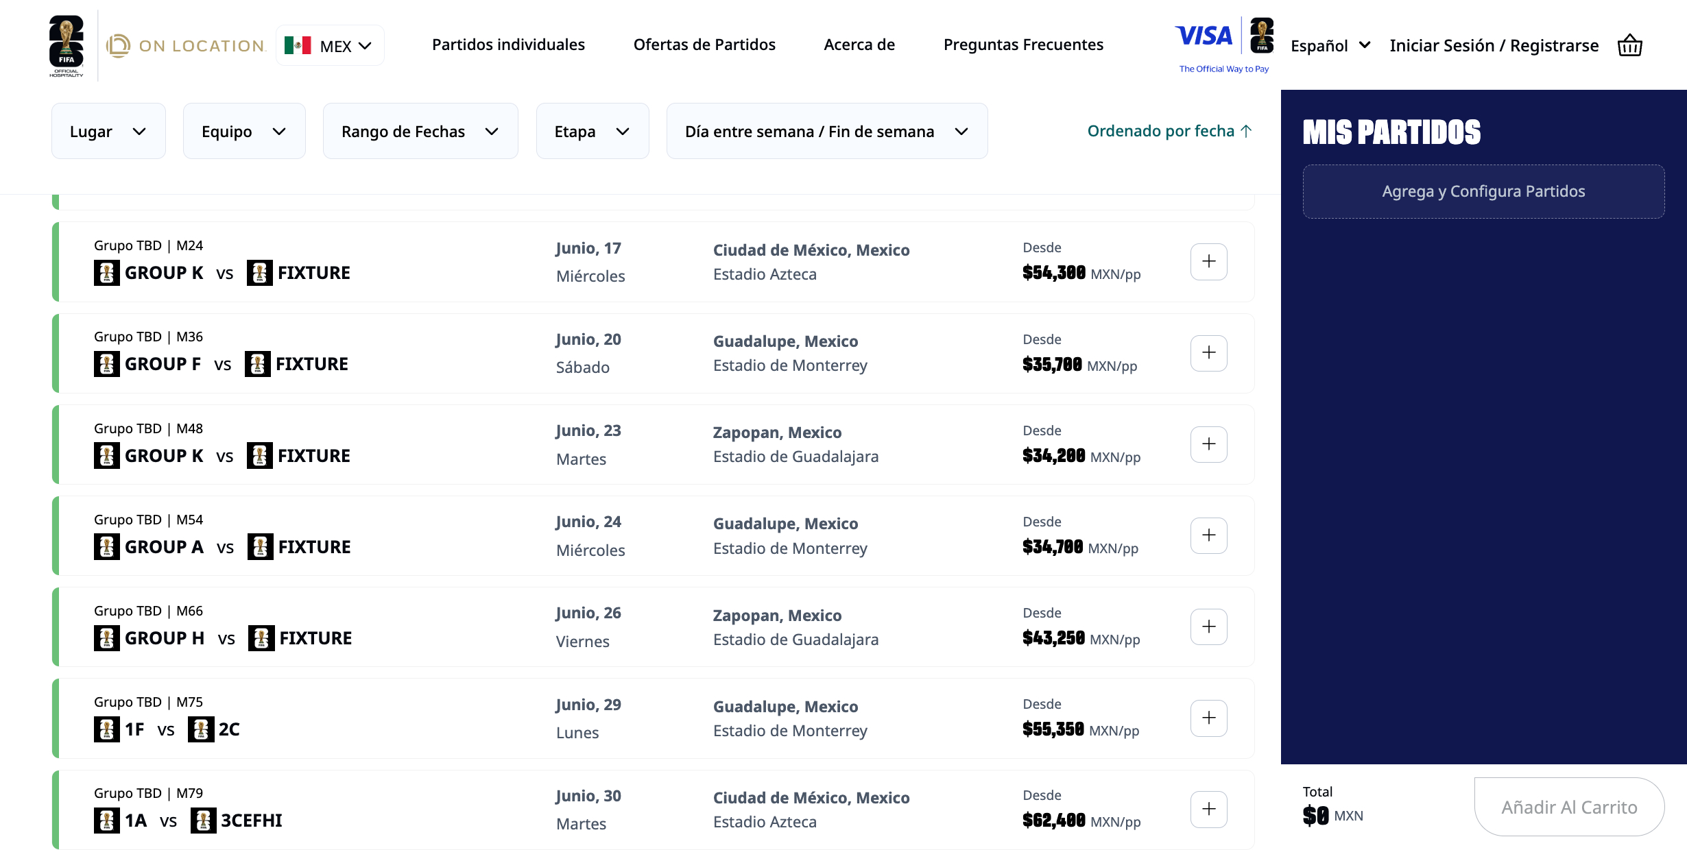Open the Rango de Fechas dropdown
1687x850 pixels.
tap(420, 131)
